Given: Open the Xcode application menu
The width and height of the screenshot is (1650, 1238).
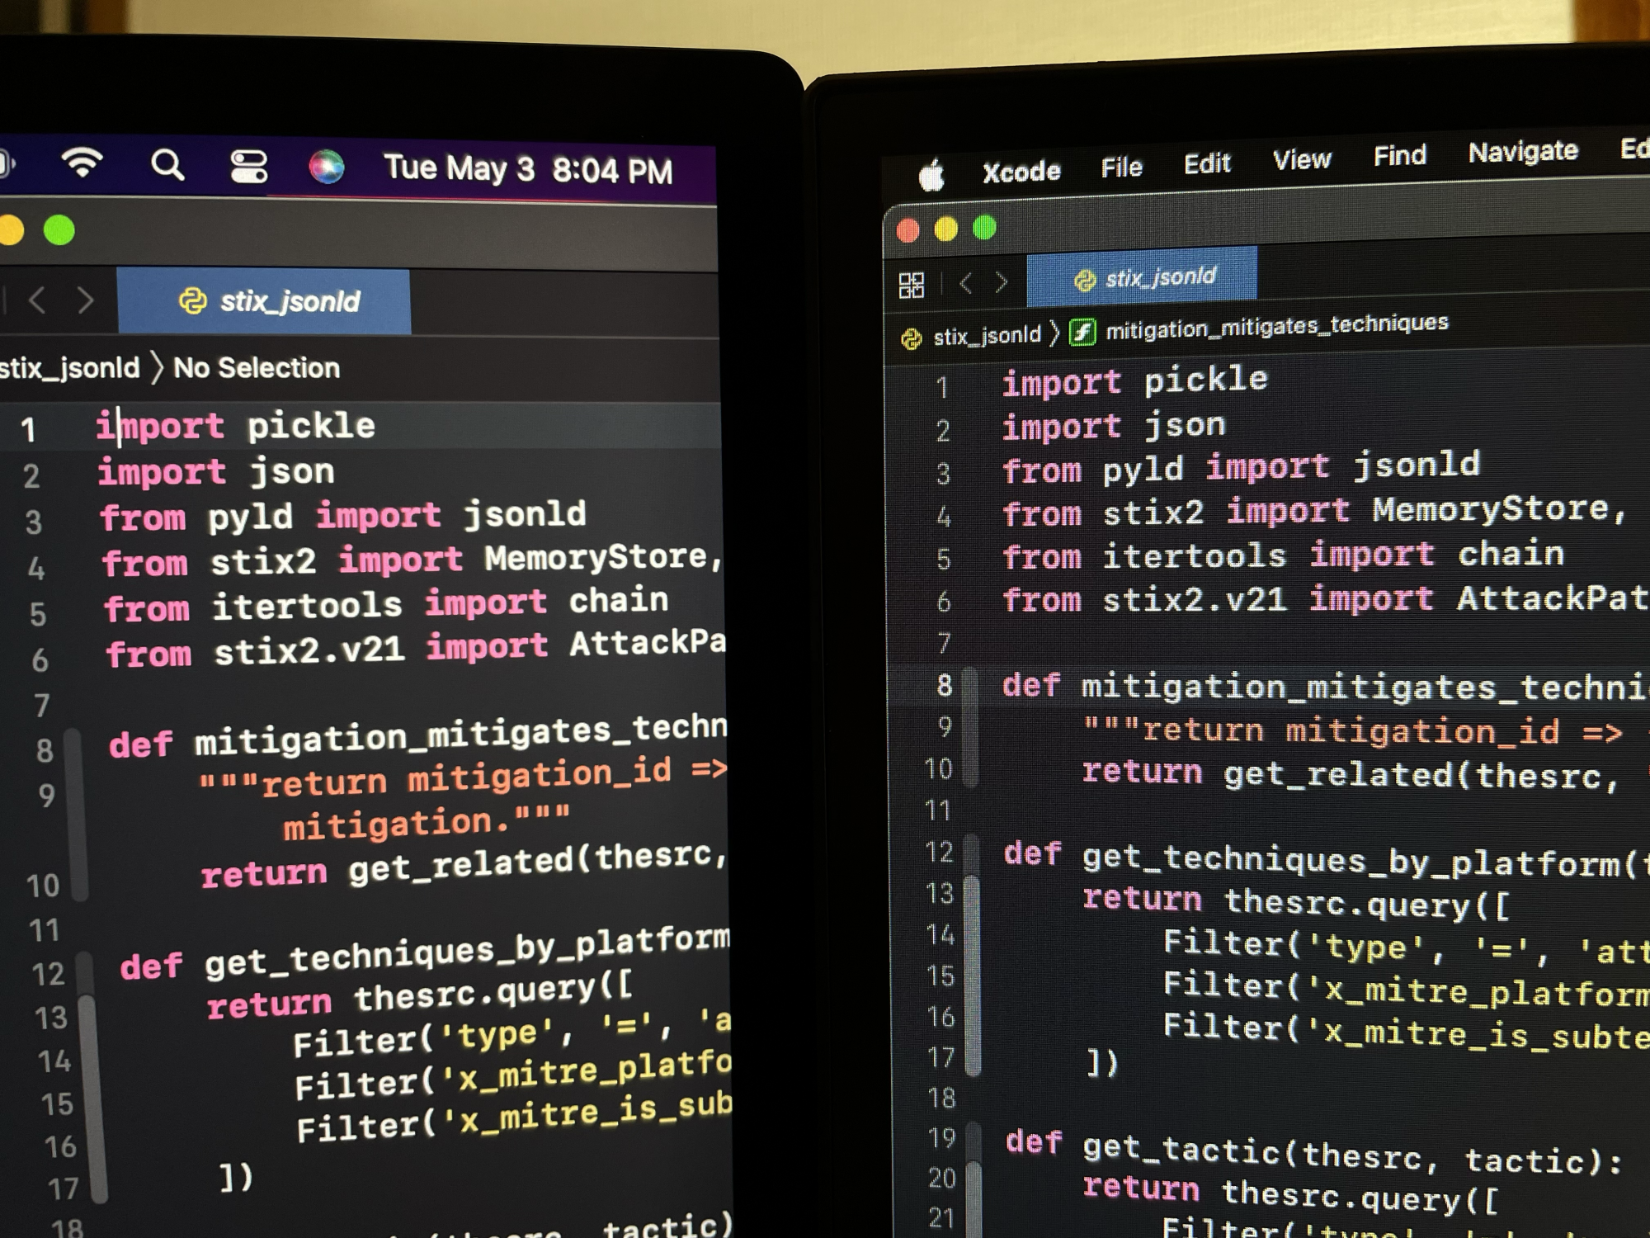Looking at the screenshot, I should tap(1021, 172).
